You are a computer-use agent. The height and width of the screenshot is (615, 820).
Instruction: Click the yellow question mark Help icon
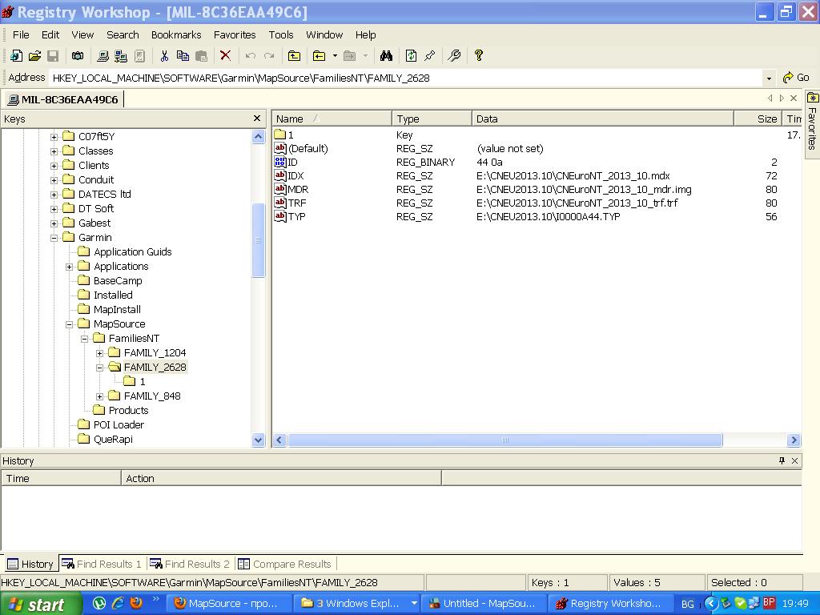(479, 55)
